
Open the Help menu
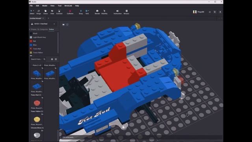coord(77,6)
